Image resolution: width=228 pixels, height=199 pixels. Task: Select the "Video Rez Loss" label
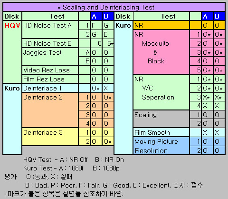point(47,70)
